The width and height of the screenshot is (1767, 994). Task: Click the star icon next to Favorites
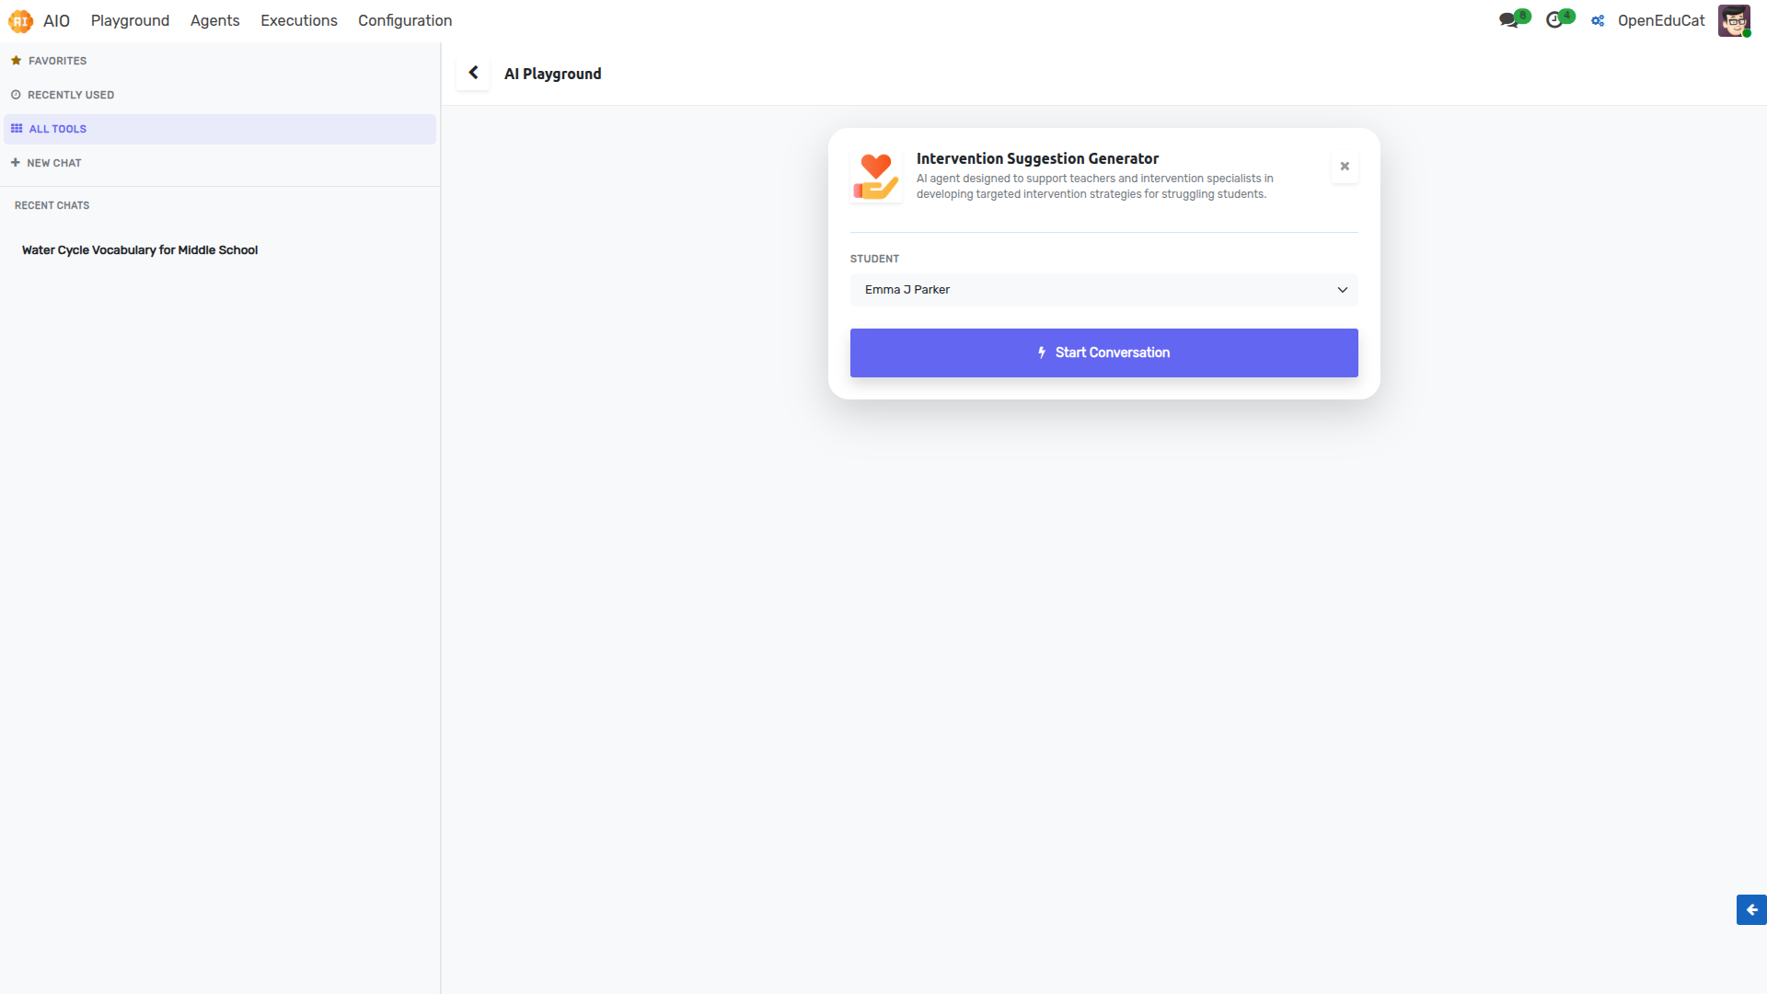[x=16, y=61]
